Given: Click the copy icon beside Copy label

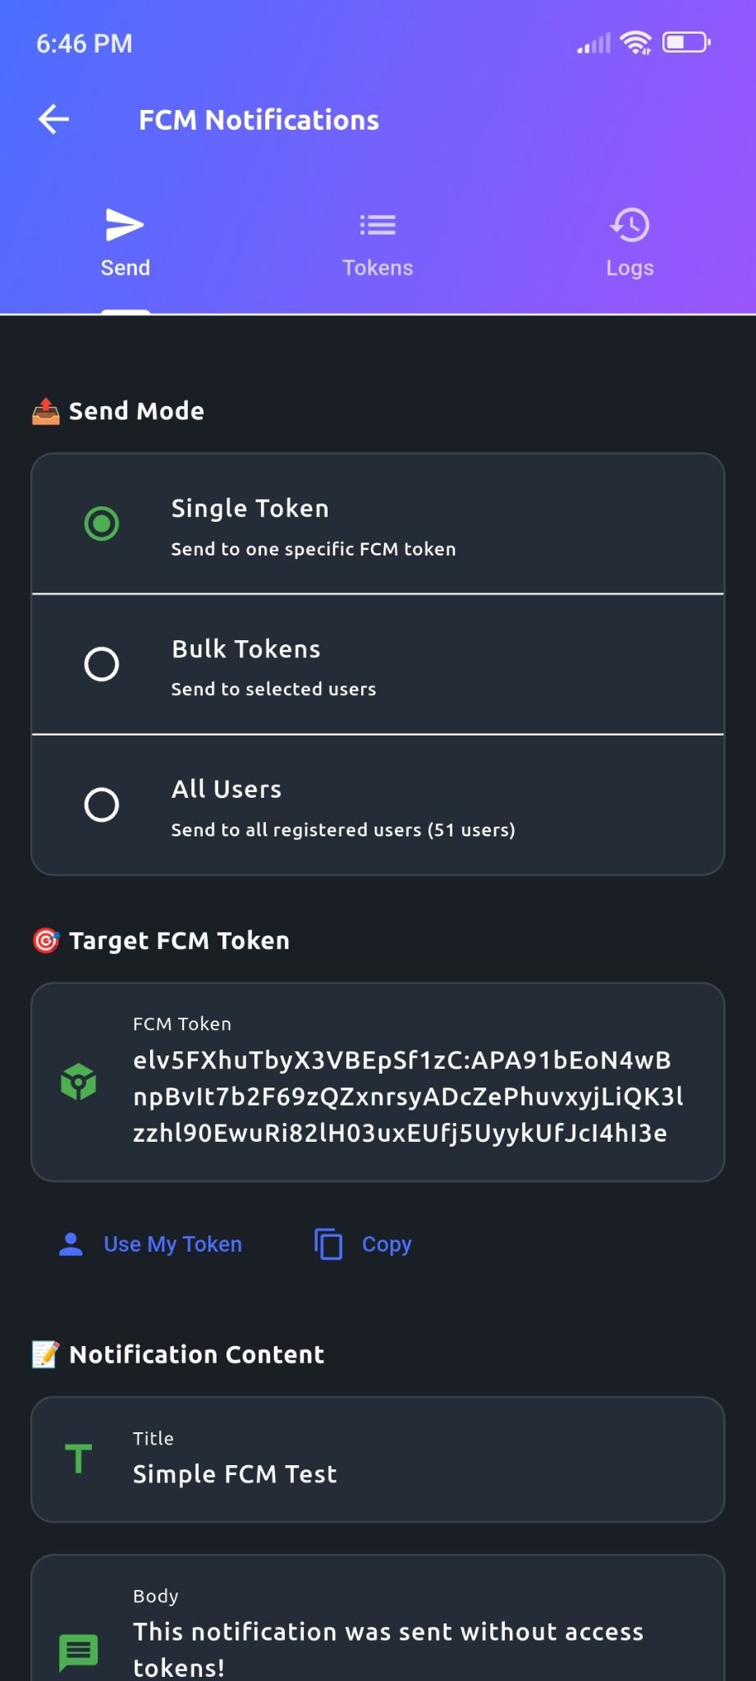Looking at the screenshot, I should (x=328, y=1244).
